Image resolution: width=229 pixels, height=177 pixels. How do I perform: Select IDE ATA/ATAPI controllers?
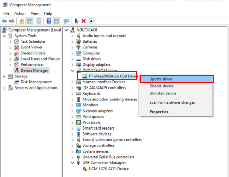104,88
